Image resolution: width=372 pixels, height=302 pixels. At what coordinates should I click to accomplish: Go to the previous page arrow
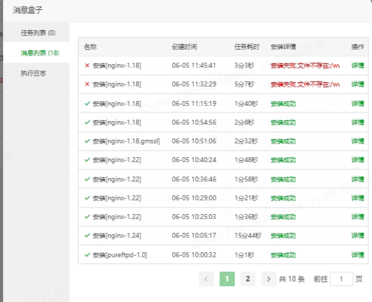point(206,279)
